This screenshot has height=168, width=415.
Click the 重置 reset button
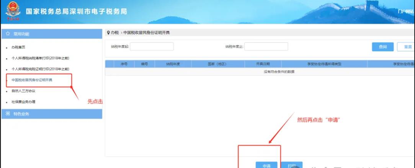click(x=407, y=47)
